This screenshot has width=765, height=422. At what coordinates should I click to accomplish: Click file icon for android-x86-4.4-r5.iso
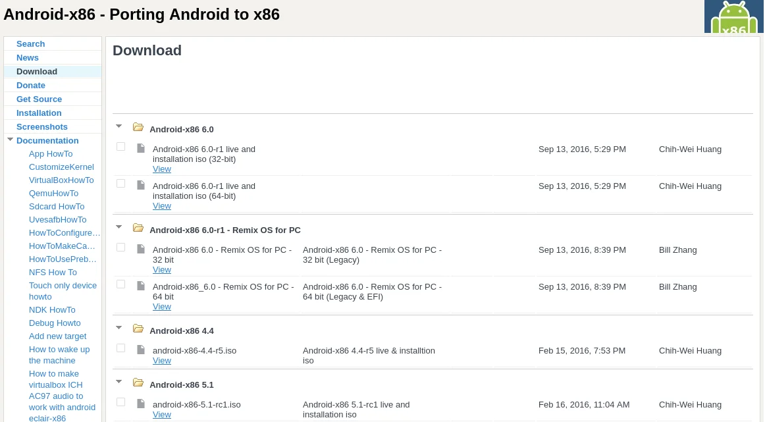coord(140,350)
